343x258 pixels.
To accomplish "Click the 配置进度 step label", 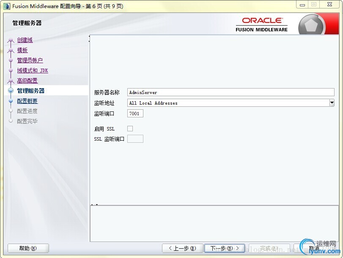I will 27,111.
